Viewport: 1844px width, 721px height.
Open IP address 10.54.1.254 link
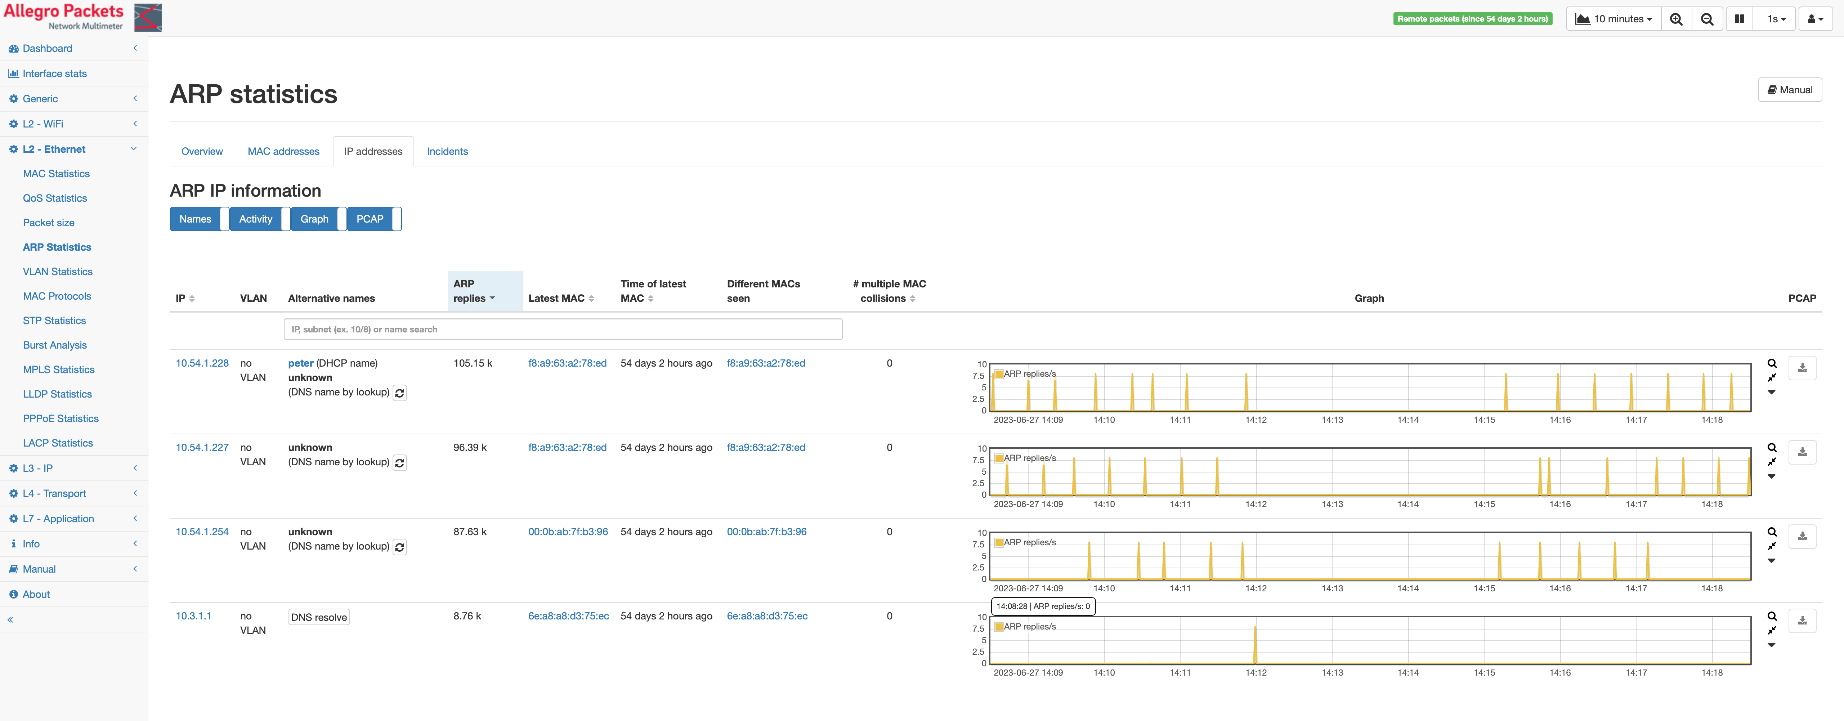tap(202, 532)
